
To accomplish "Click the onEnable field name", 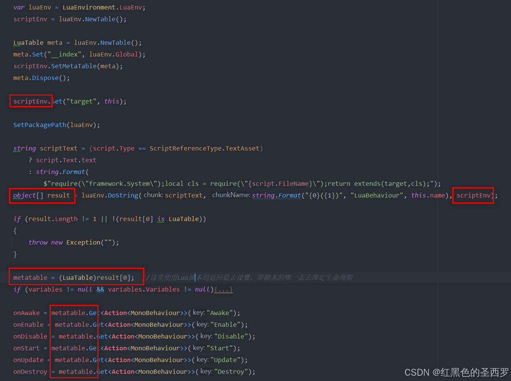I will [28, 325].
